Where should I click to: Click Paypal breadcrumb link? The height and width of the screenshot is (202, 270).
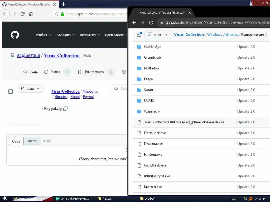(88, 97)
